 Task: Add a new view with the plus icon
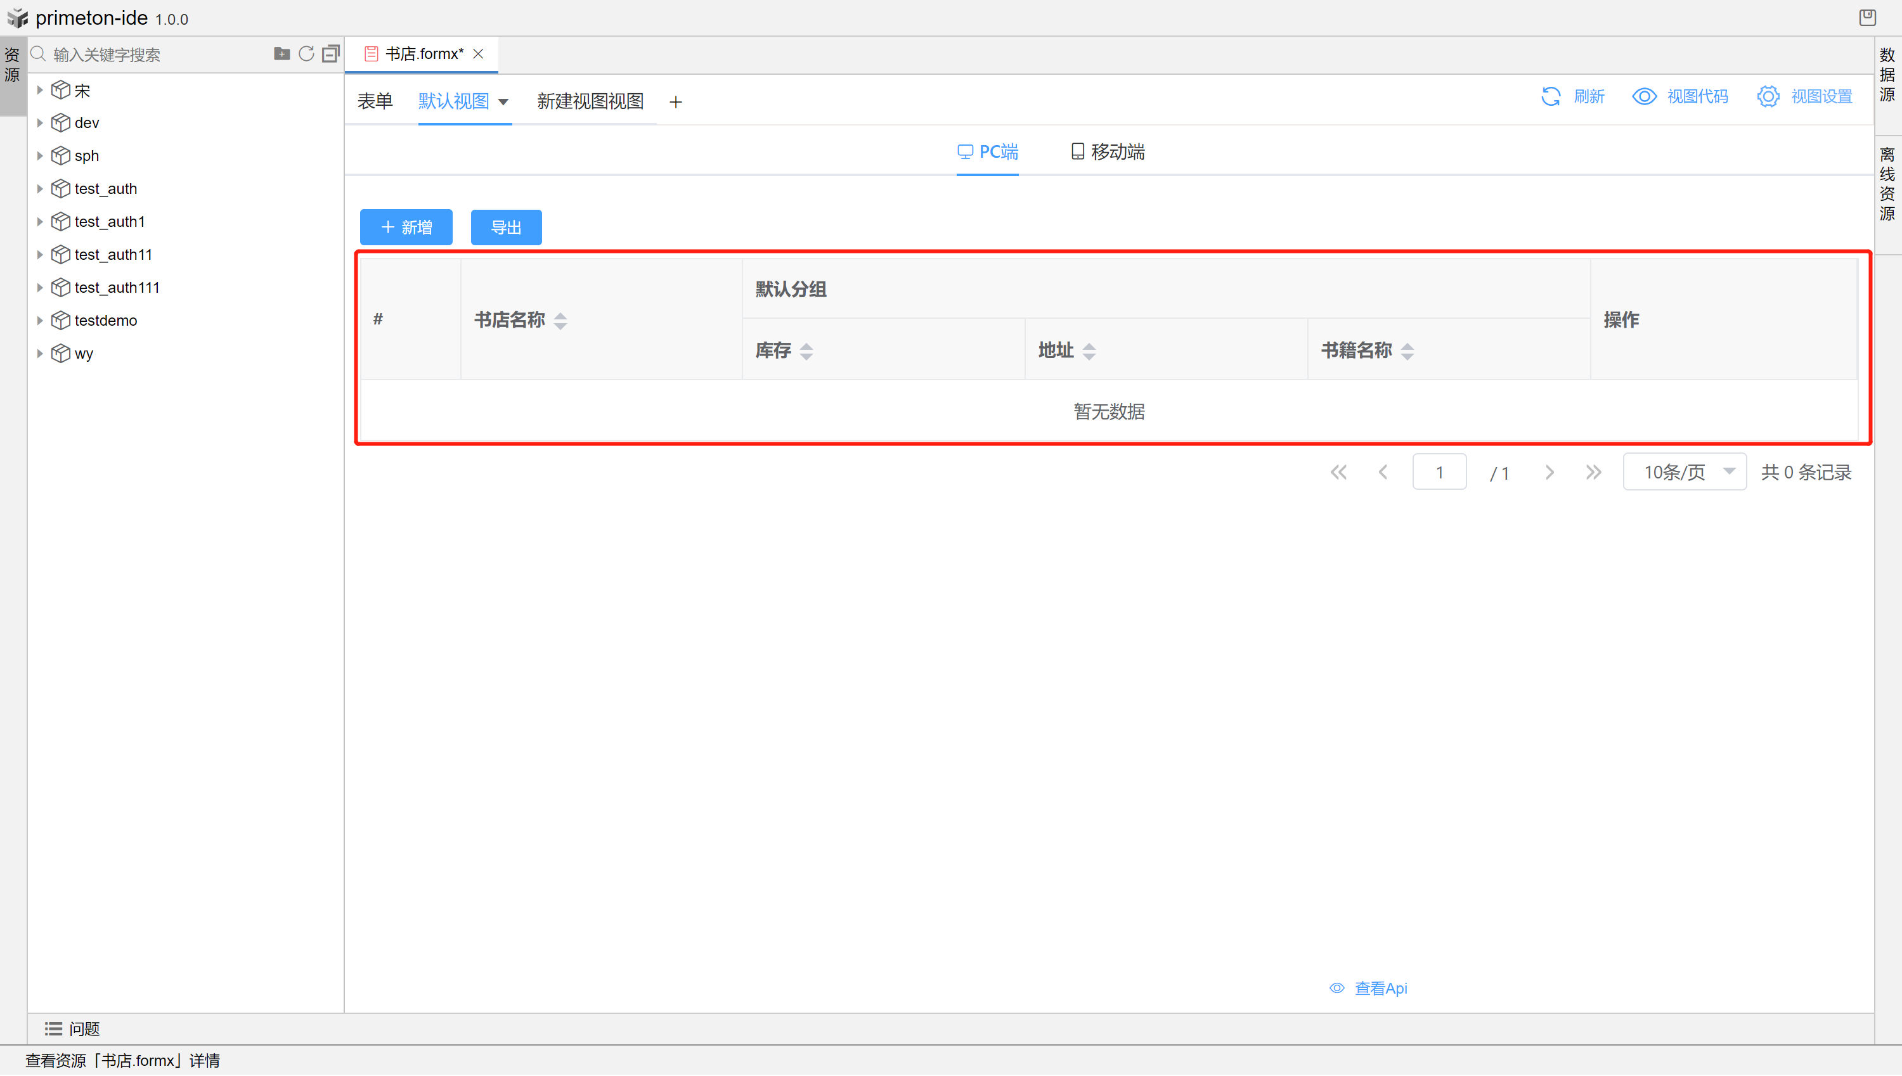coord(676,102)
